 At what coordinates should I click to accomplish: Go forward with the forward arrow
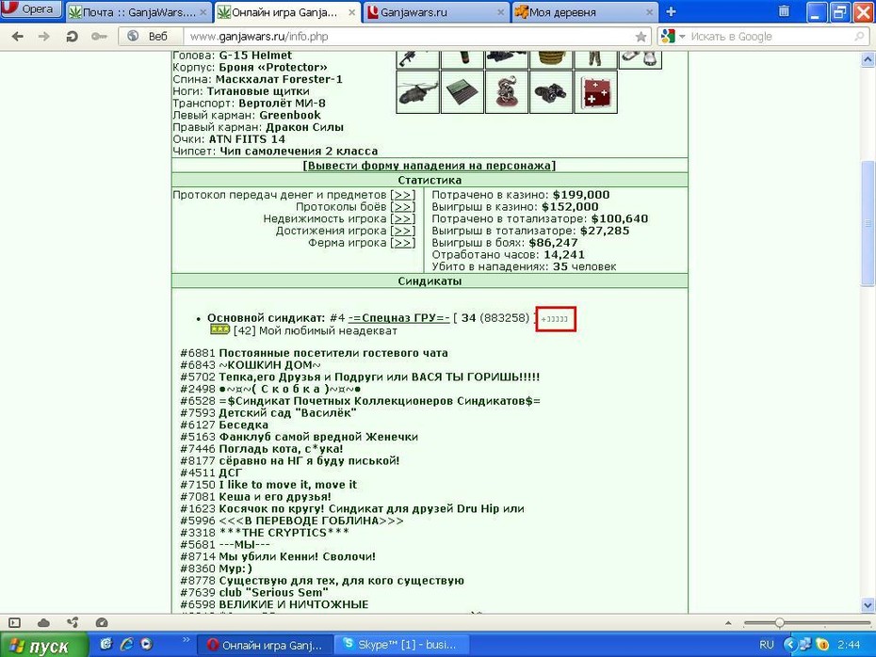[x=43, y=37]
